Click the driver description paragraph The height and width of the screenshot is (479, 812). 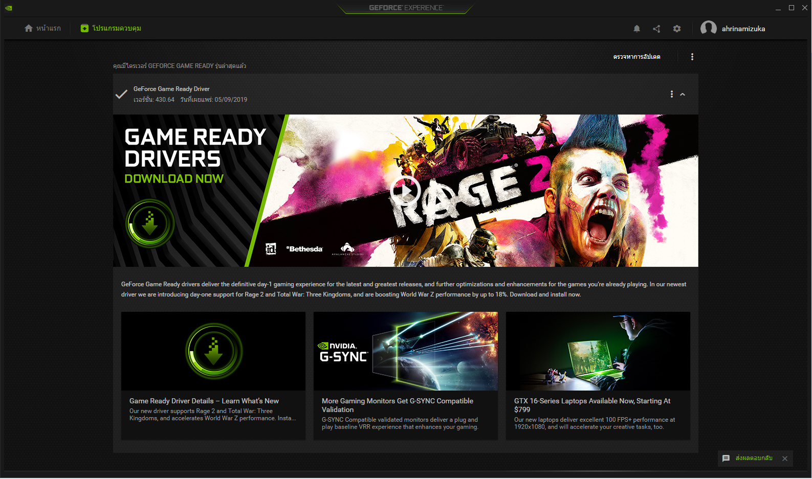click(404, 289)
